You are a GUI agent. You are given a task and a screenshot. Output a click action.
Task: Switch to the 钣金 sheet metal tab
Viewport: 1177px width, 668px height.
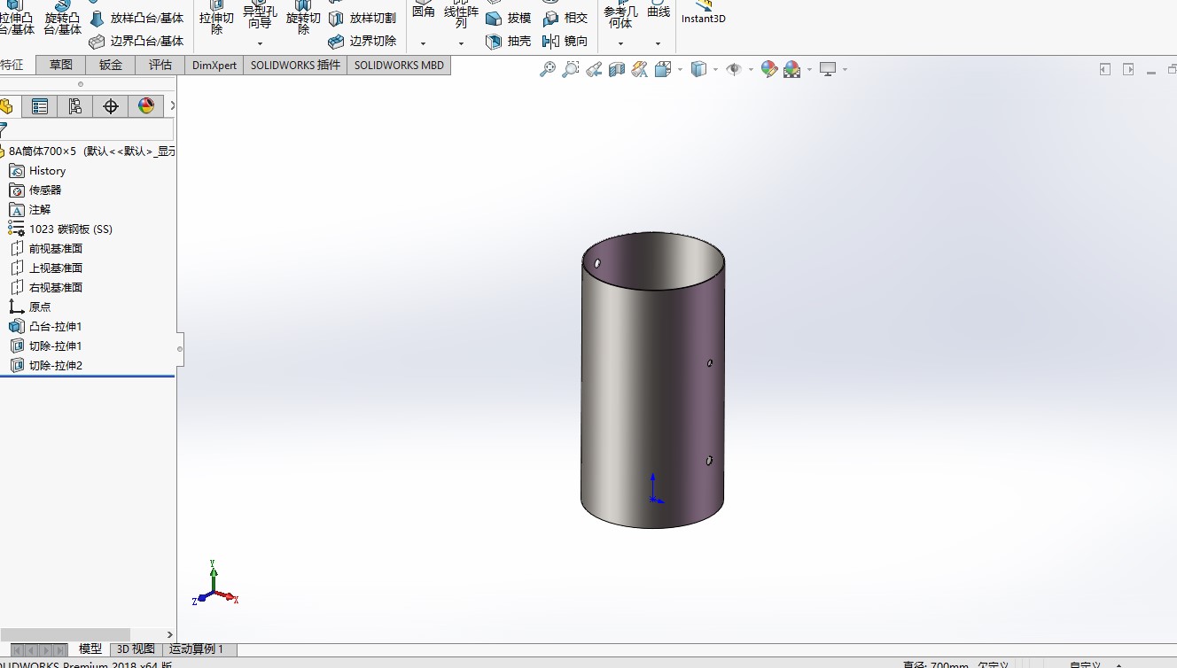pos(111,65)
